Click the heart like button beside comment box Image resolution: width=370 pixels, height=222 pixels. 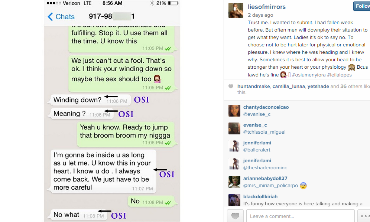(x=235, y=216)
